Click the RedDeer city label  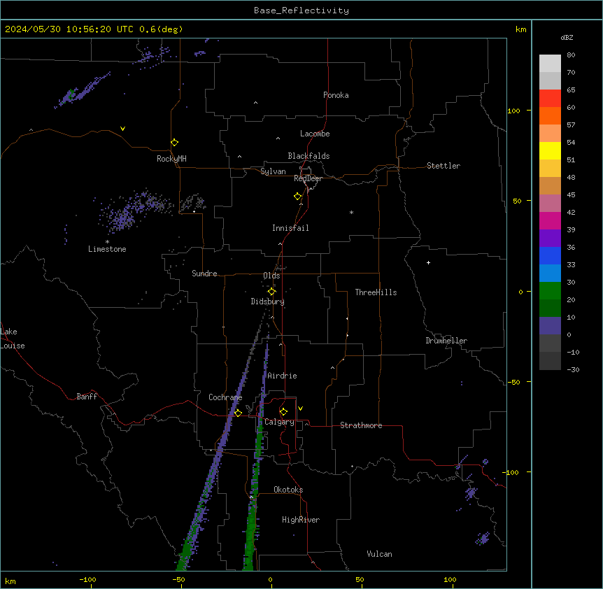[x=308, y=178]
